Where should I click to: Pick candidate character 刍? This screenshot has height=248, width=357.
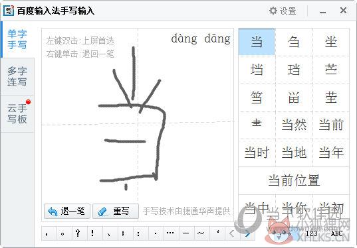pyautogui.click(x=294, y=42)
